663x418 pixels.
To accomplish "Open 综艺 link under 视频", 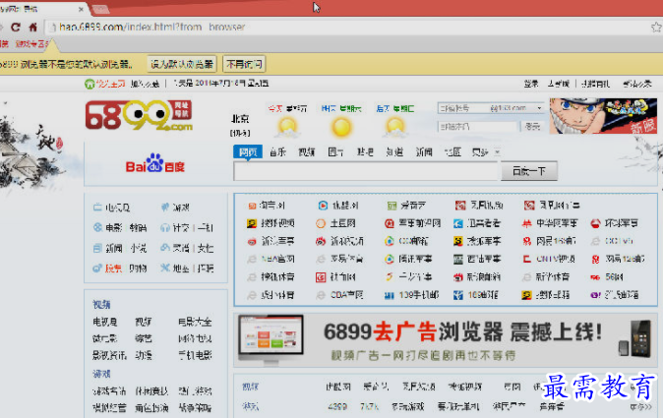I will click(144, 338).
